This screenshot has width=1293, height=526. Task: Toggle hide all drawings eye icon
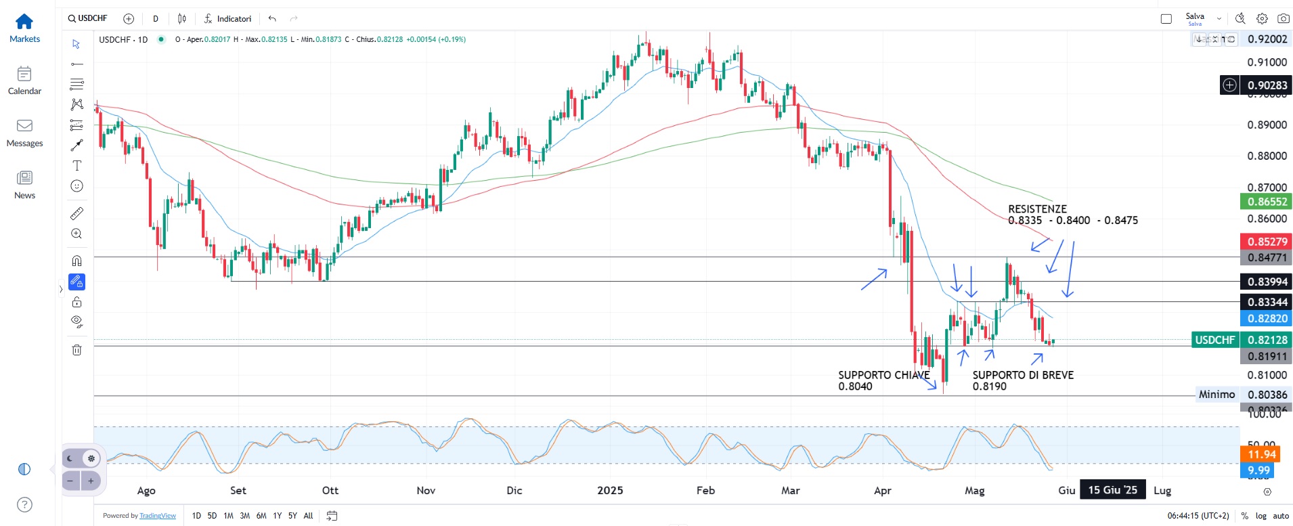(x=77, y=322)
